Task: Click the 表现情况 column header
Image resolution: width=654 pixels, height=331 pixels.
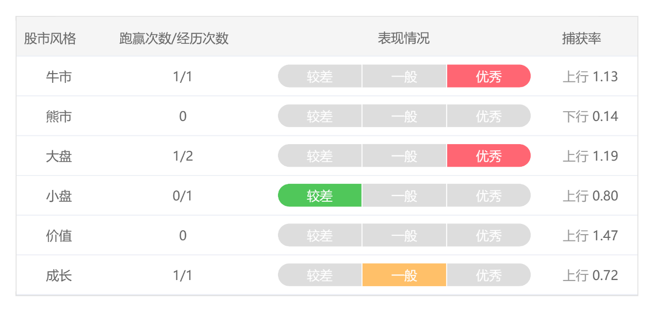Action: click(x=403, y=39)
